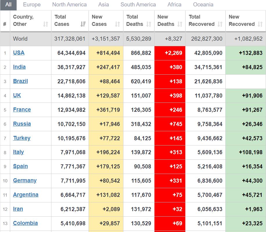266x232 pixels.
Task: Click the India country link
Action: point(19,67)
